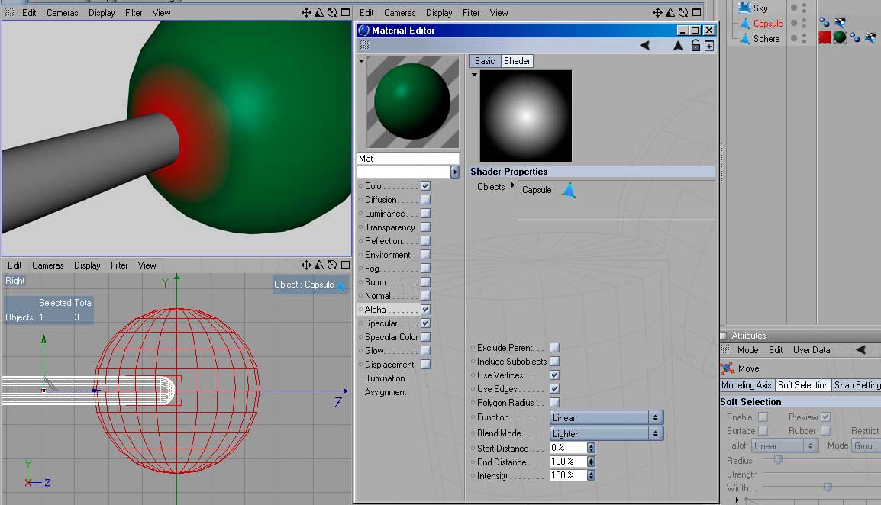Image resolution: width=881 pixels, height=505 pixels.
Task: Click the Radius slider handle
Action: click(x=778, y=459)
